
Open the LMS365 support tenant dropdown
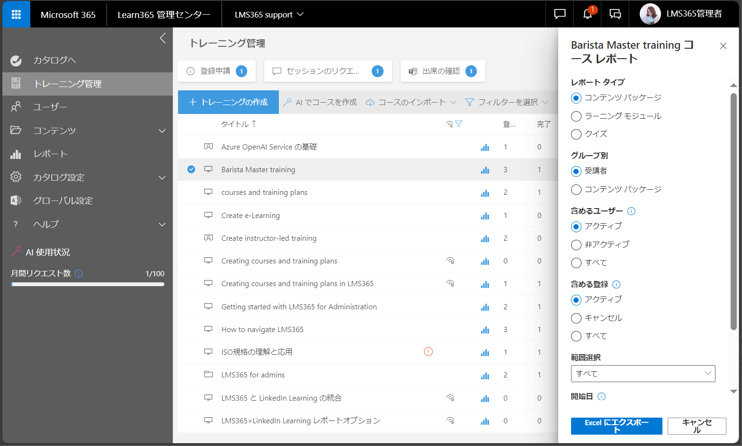pyautogui.click(x=269, y=15)
